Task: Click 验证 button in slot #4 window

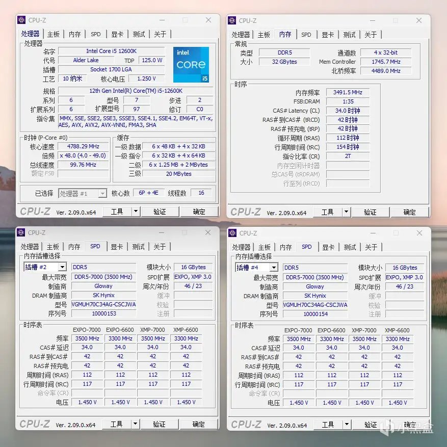Action: (x=371, y=425)
